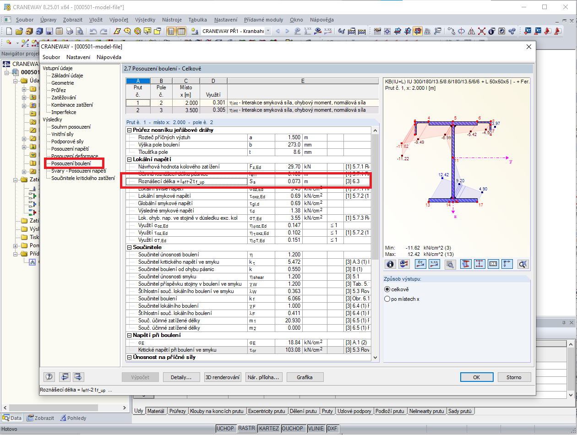Toggle UCHOP in the status bar
Viewport: 577px width, 435px height.
click(x=225, y=429)
